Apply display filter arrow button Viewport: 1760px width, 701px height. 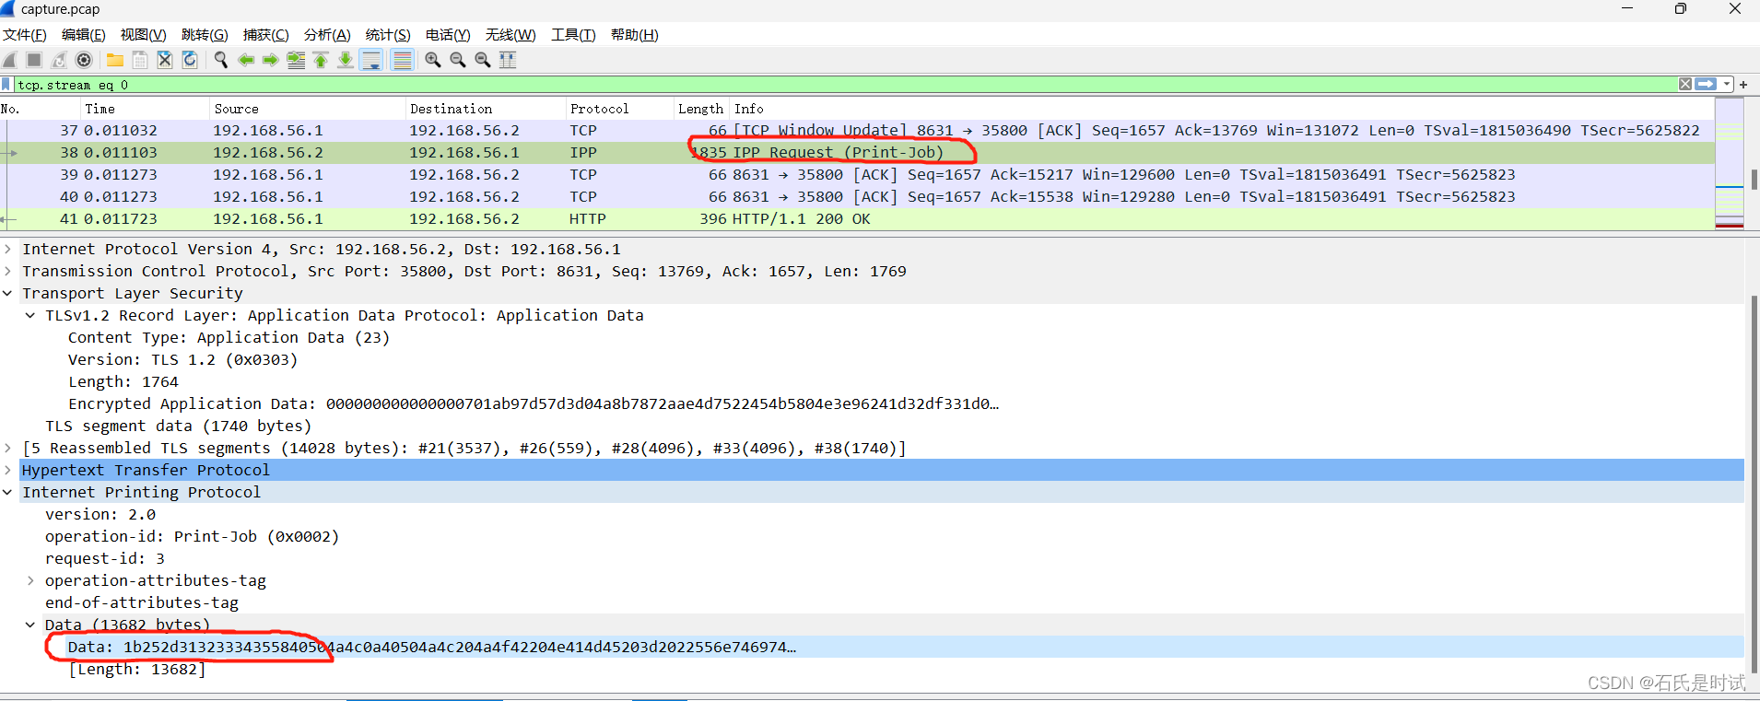(1706, 84)
